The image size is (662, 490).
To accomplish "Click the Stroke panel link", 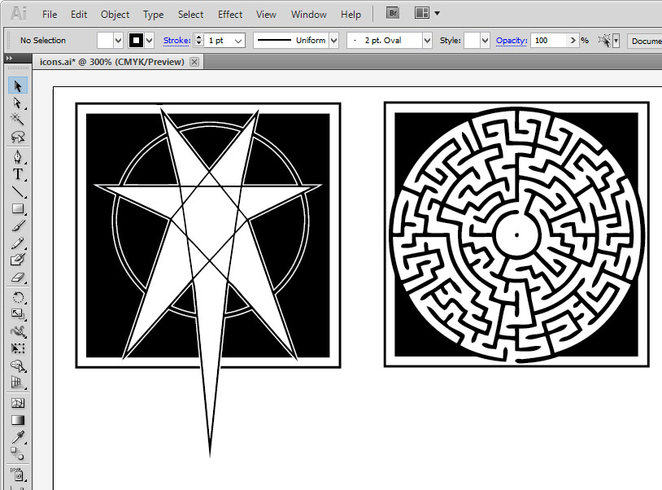I will [x=176, y=40].
